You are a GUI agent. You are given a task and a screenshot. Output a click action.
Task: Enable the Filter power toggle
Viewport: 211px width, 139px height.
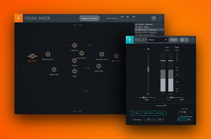183,109
